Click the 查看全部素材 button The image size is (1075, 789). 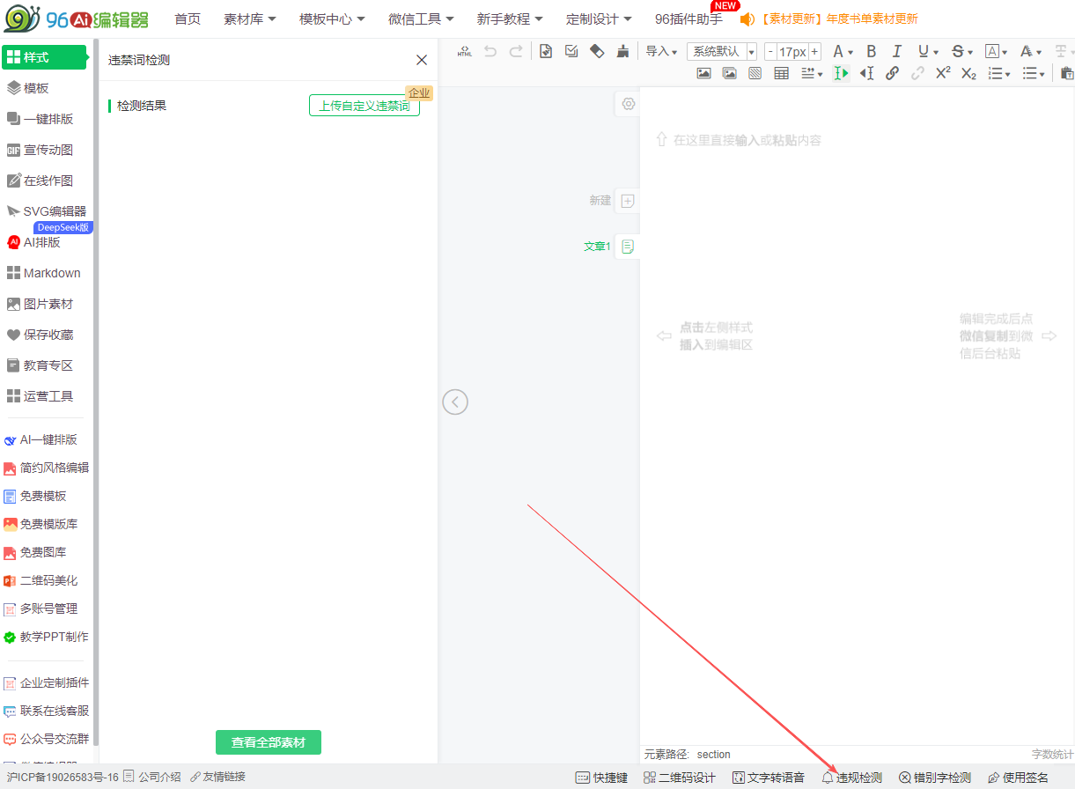[269, 742]
